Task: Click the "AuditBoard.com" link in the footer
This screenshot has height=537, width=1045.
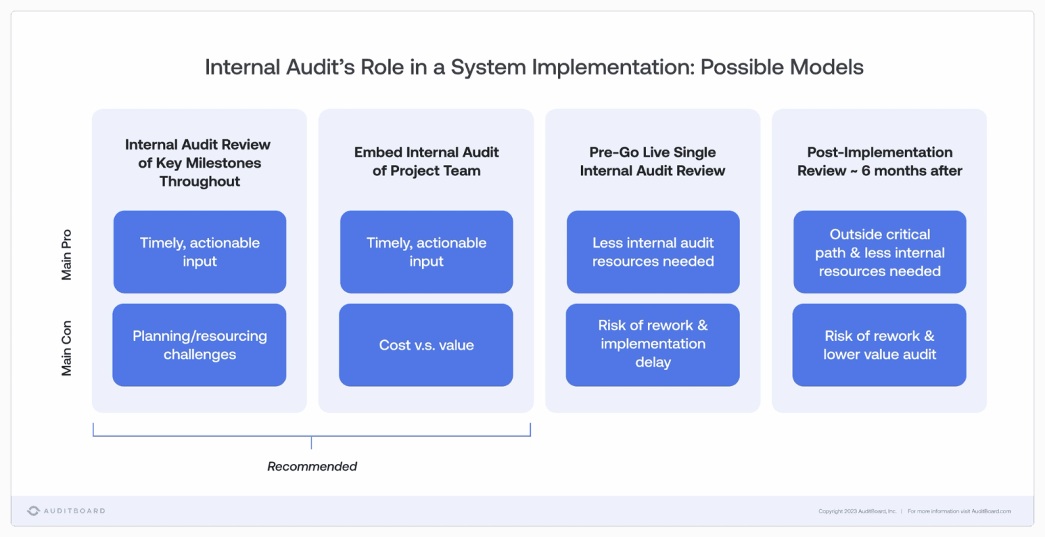Action: coord(993,511)
